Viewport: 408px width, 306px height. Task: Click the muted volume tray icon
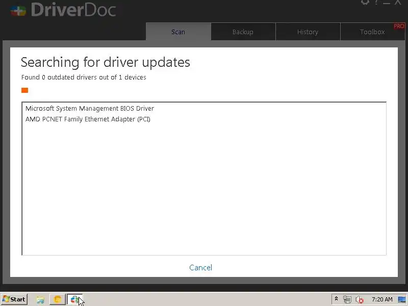[360, 300]
